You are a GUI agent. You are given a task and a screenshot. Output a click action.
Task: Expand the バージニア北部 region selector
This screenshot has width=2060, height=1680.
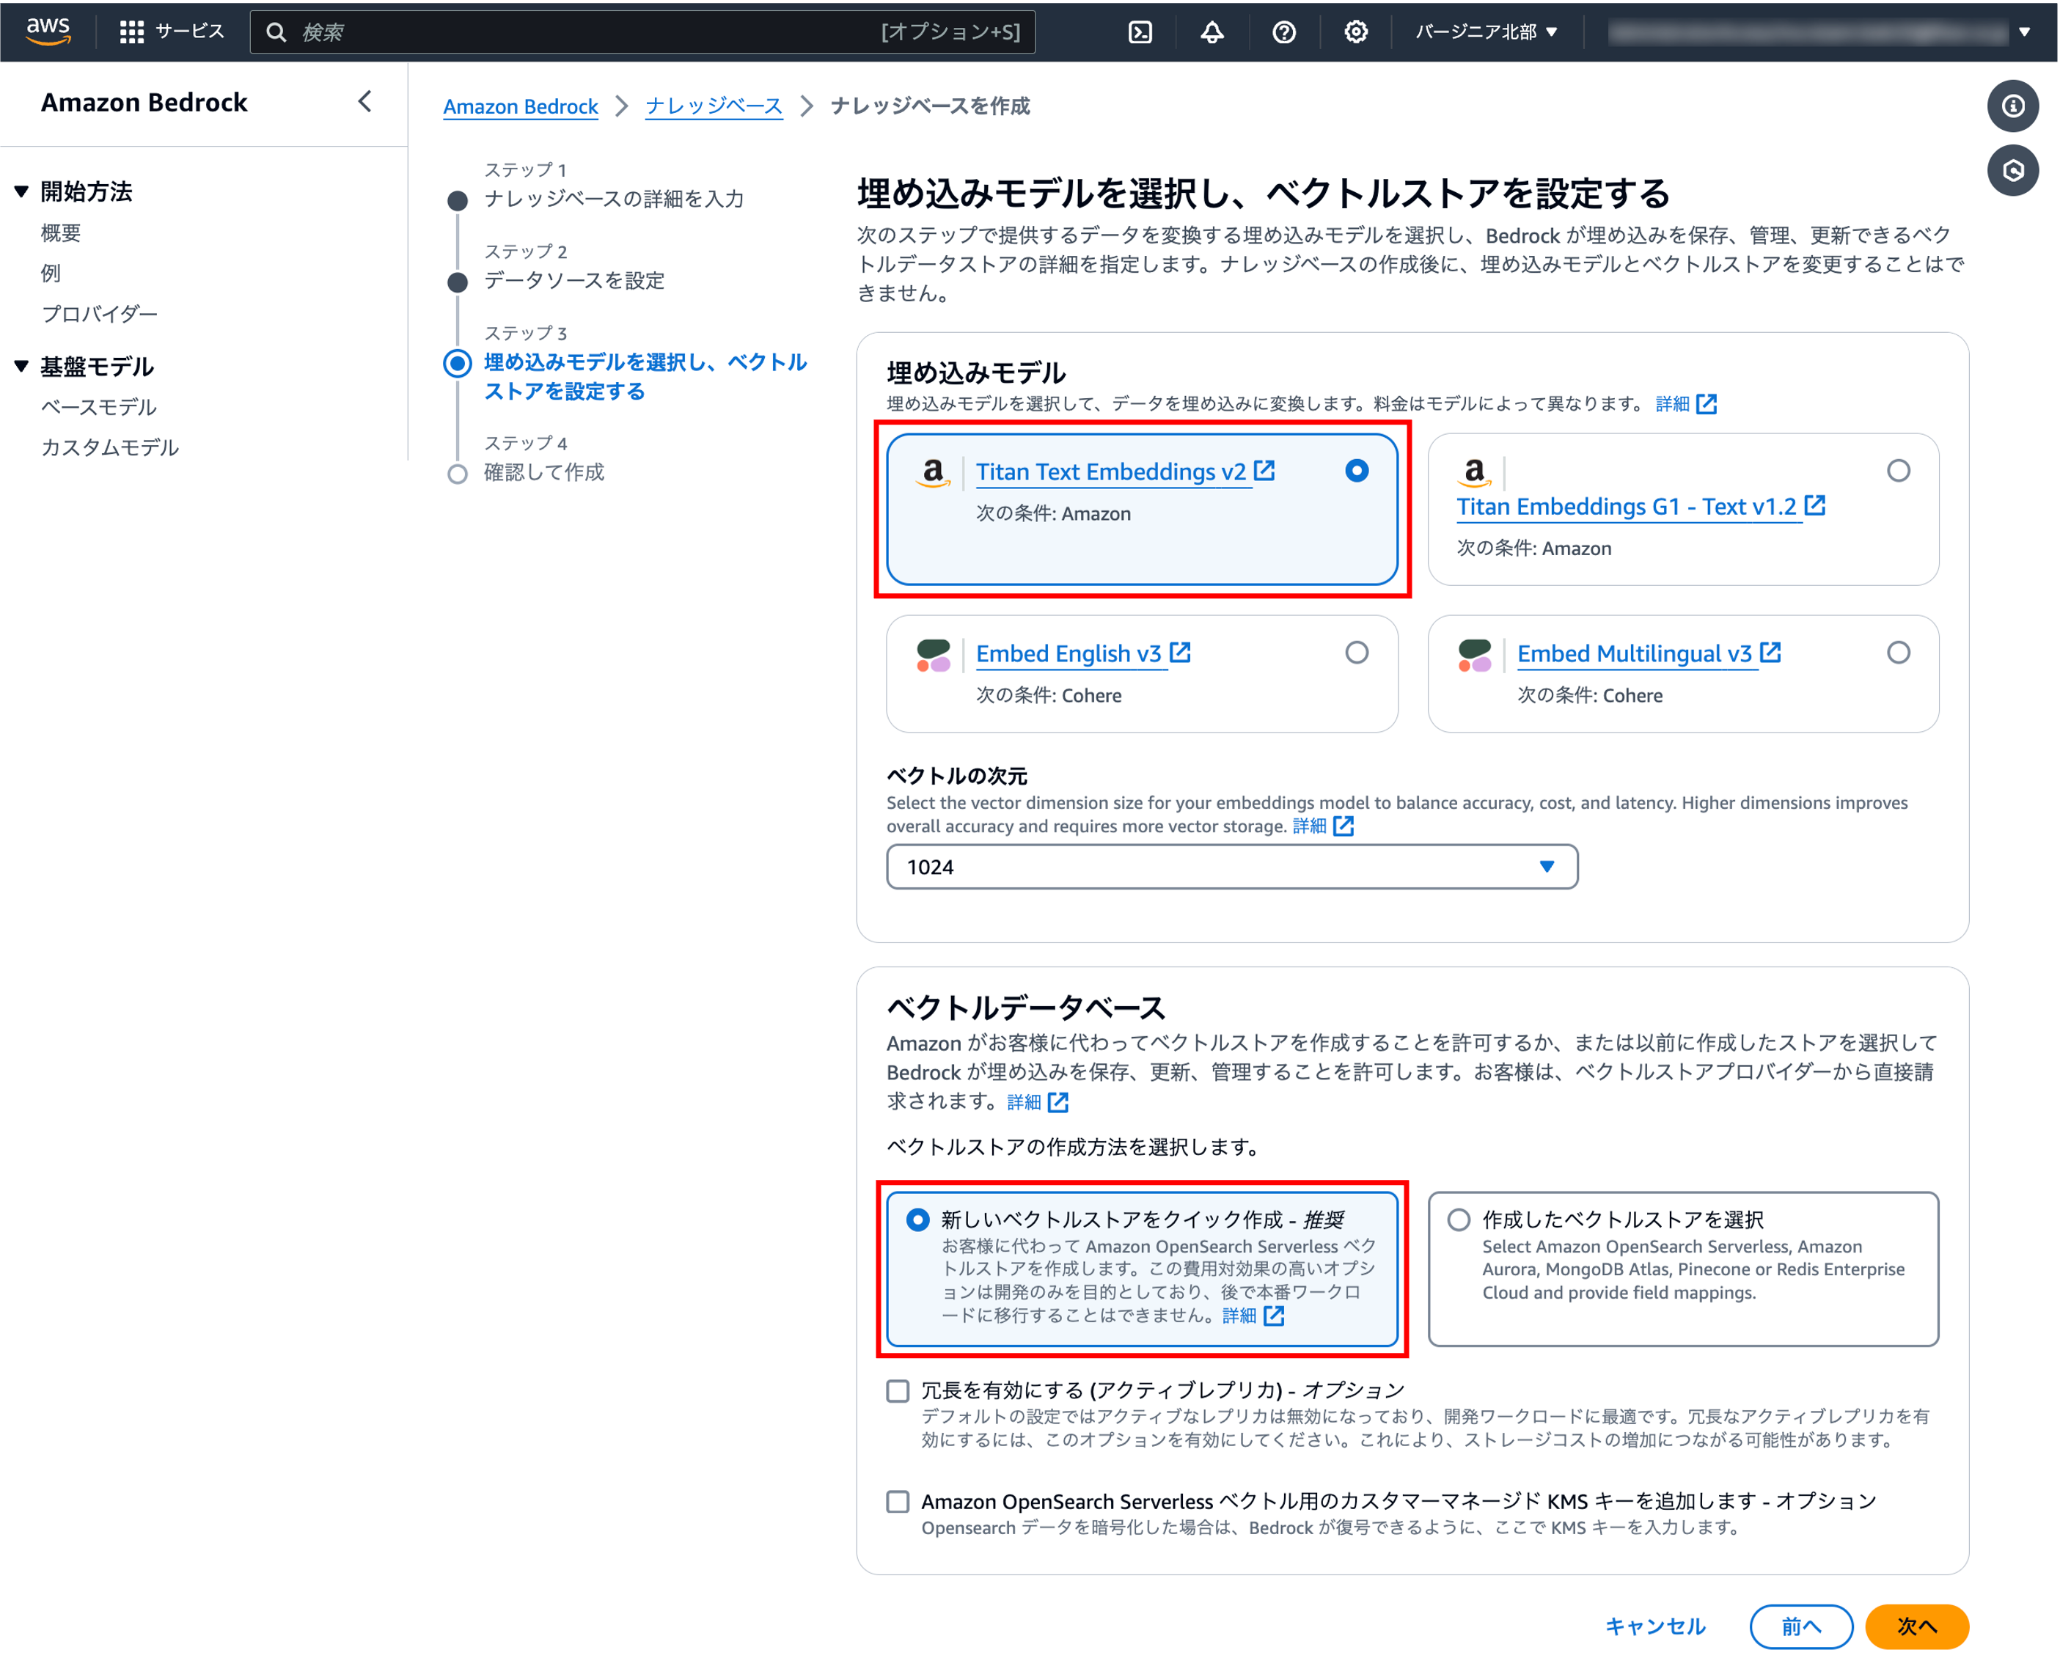[1487, 32]
